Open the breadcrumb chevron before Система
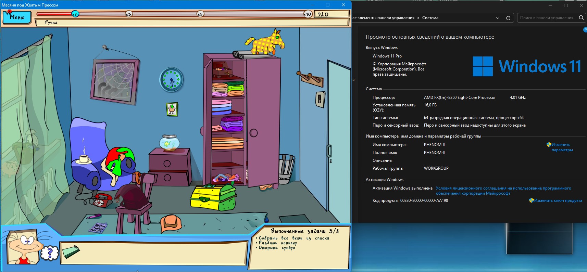Screen dimensions: 587x272 418,18
